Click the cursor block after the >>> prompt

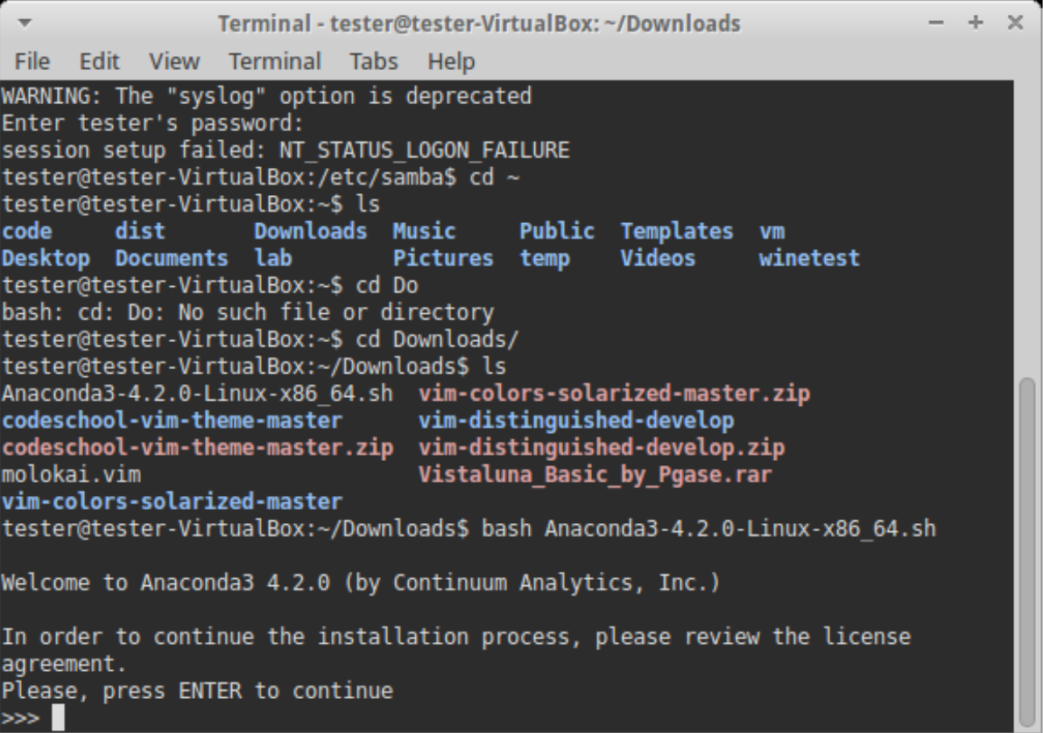pyautogui.click(x=58, y=719)
